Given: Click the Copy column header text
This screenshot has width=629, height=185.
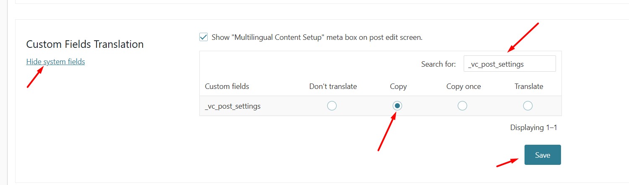Looking at the screenshot, I should pos(398,86).
